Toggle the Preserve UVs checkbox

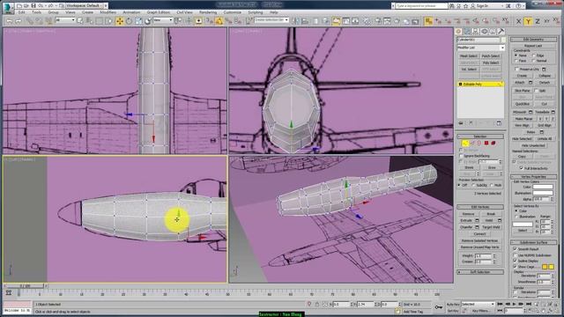516,69
